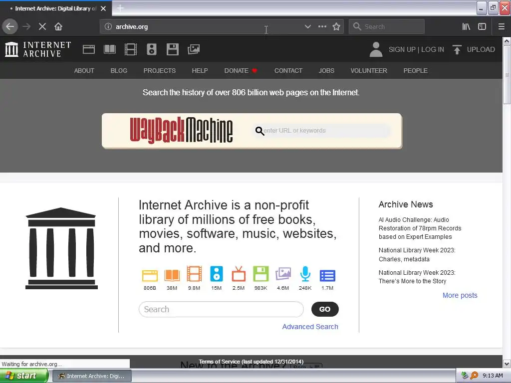
Task: Open the ABOUT menu item
Action: click(x=84, y=71)
